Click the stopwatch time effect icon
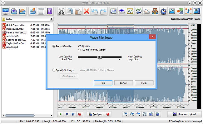This screenshot has width=203, height=124. 163,11
